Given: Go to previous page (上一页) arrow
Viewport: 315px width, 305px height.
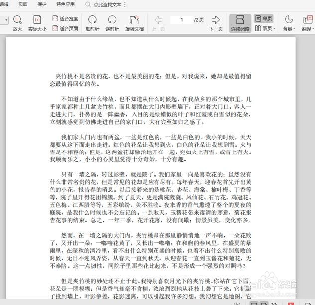Looking at the screenshot, I should coord(158,20).
